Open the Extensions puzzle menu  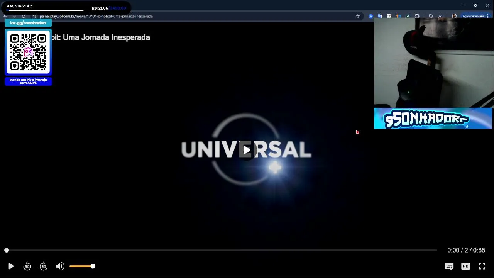pos(417,16)
